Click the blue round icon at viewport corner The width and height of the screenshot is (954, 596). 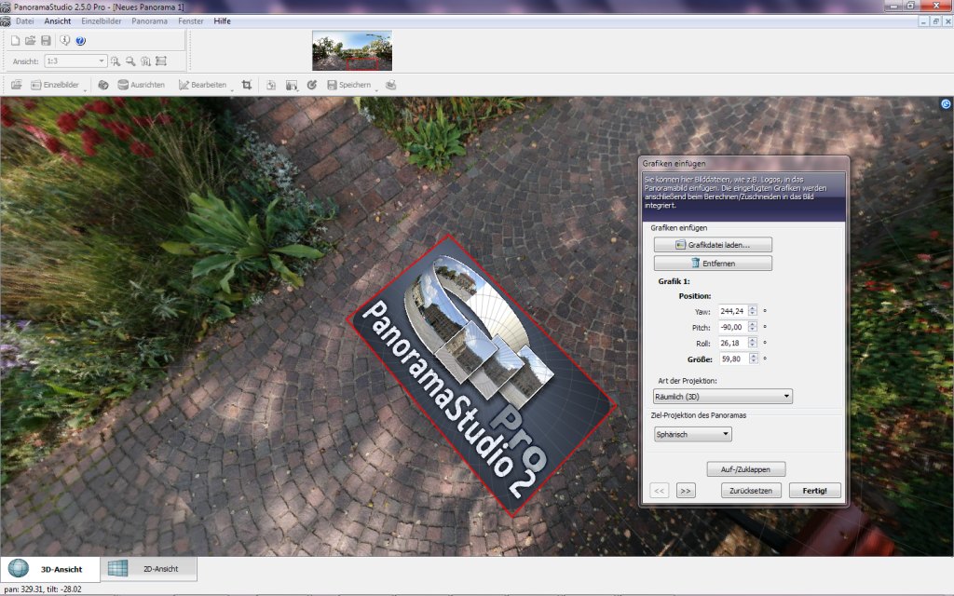click(947, 104)
